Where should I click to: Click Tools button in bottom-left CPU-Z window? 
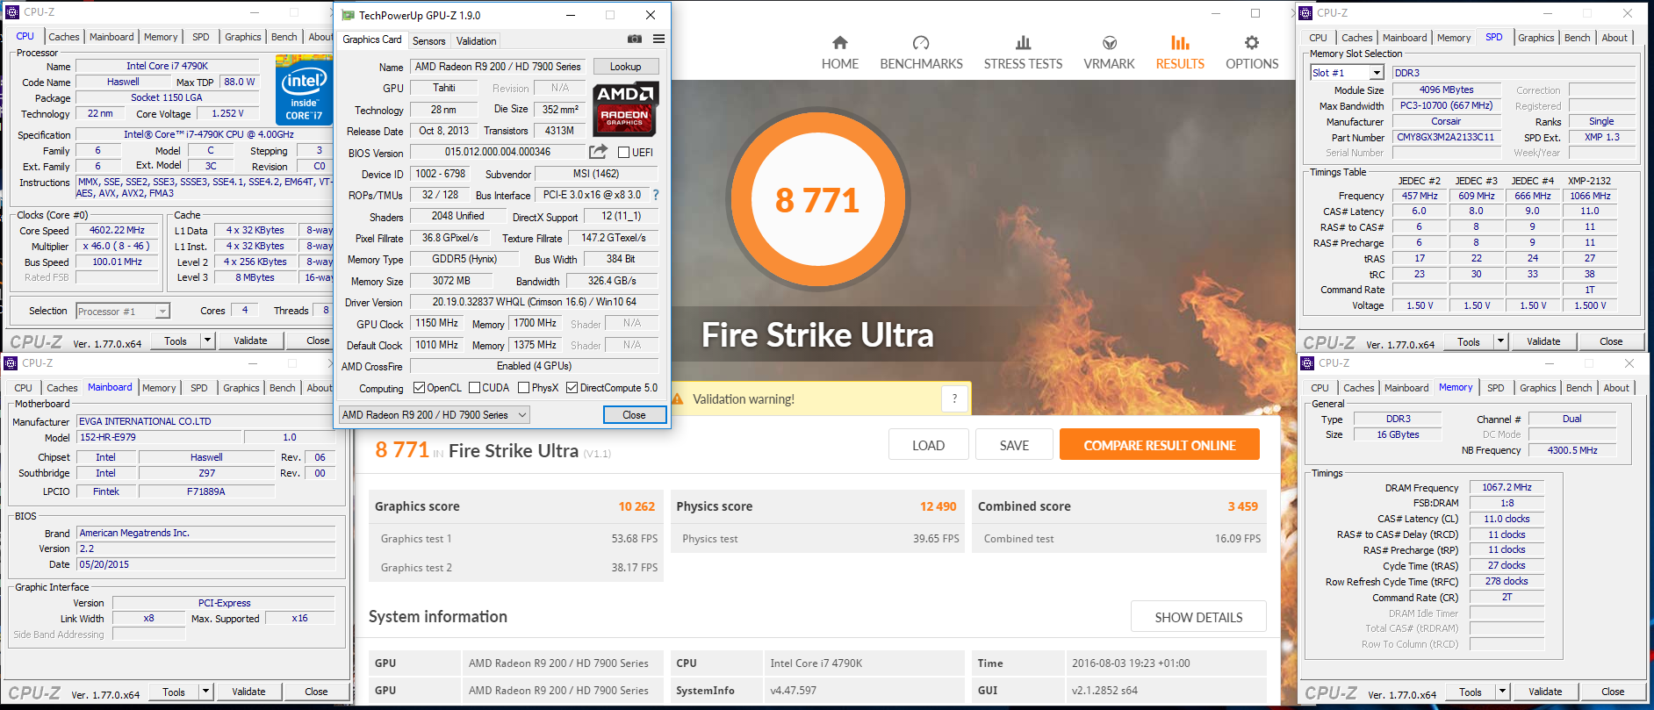pos(174,692)
